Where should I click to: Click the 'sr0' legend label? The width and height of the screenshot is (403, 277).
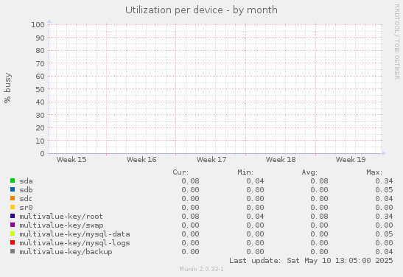click(26, 207)
